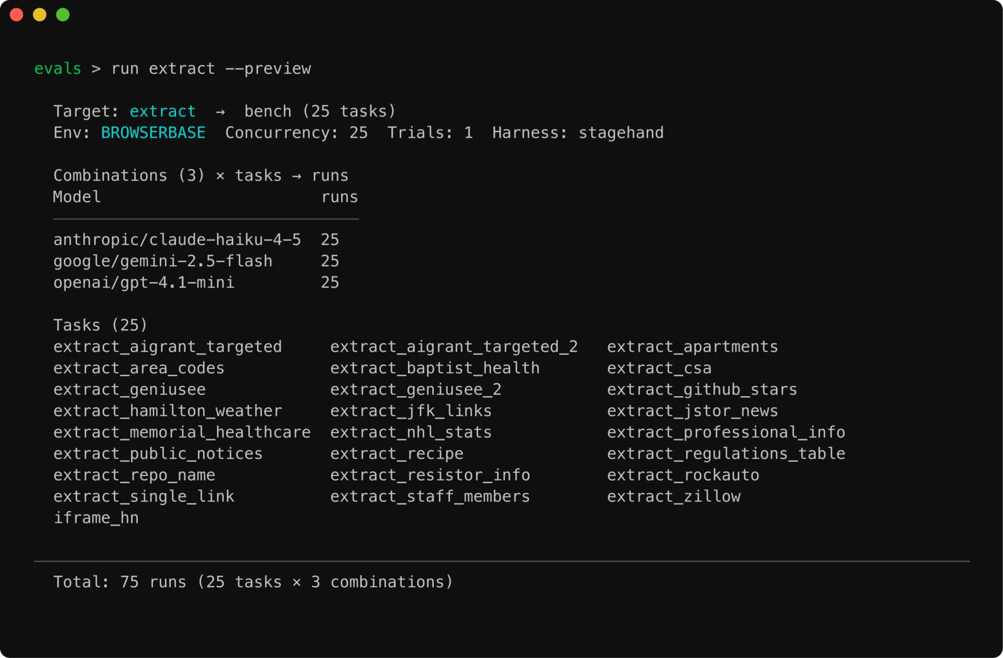
Task: Select the openai/gpt-4.1-mini model row
Action: [196, 282]
